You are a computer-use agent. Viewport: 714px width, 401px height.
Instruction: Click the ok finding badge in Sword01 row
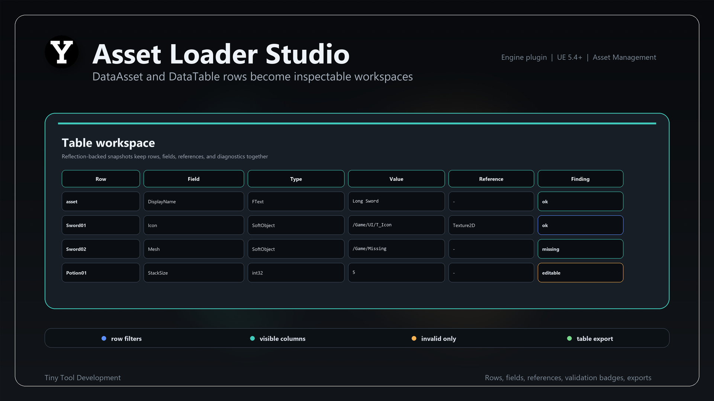[580, 225]
